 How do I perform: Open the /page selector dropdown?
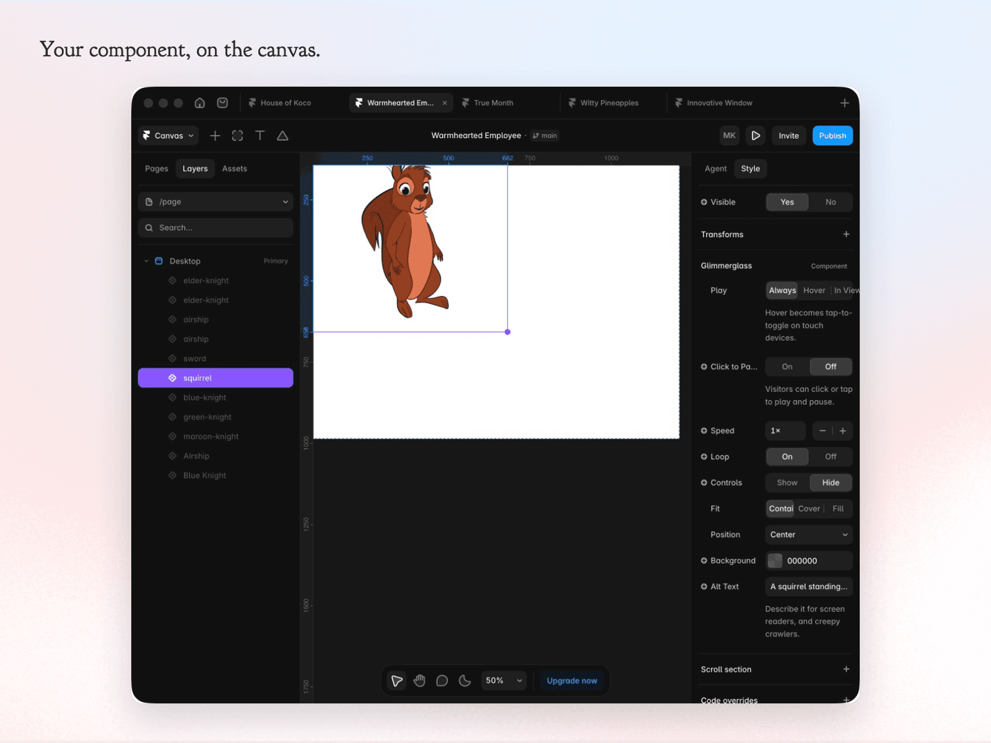coord(216,202)
